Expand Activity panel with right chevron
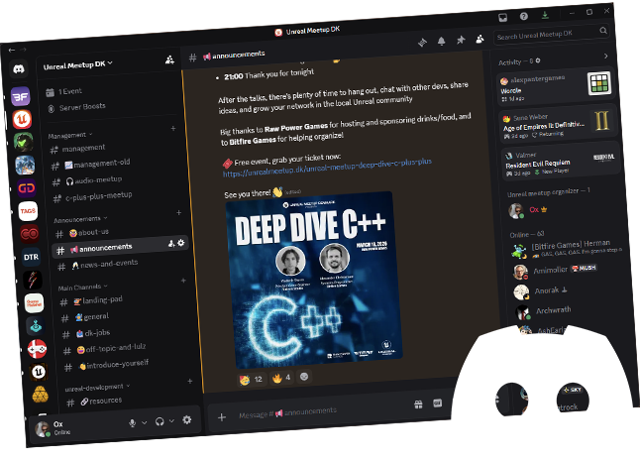Image resolution: width=640 pixels, height=462 pixels. (606, 56)
